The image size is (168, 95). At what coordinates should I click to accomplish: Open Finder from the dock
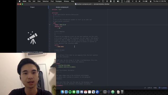point(62,92)
